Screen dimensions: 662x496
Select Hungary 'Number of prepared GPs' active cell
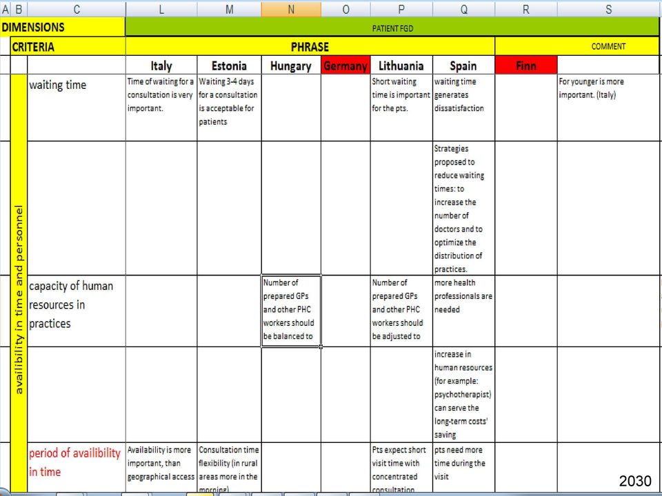tap(291, 311)
